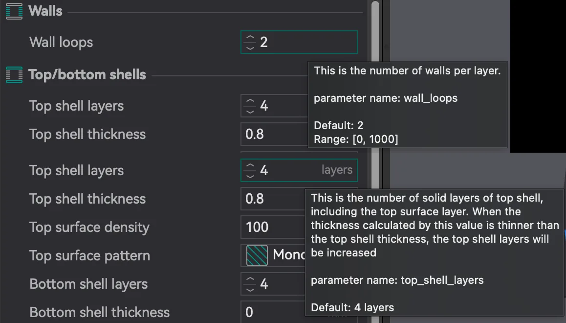This screenshot has width=566, height=323.
Task: Click the Top/bottom shells section heading
Action: [x=87, y=75]
